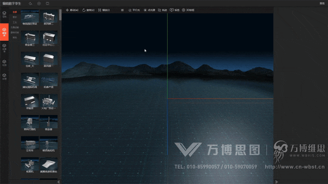
Task: Open the effects library sidebar tab
Action: coord(4,48)
